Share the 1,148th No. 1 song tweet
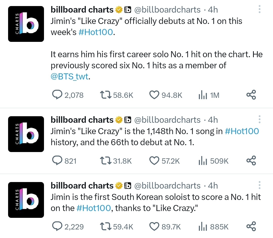The width and height of the screenshot is (273, 238). coord(251,160)
